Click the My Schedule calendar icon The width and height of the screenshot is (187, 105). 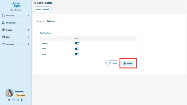tap(3, 23)
